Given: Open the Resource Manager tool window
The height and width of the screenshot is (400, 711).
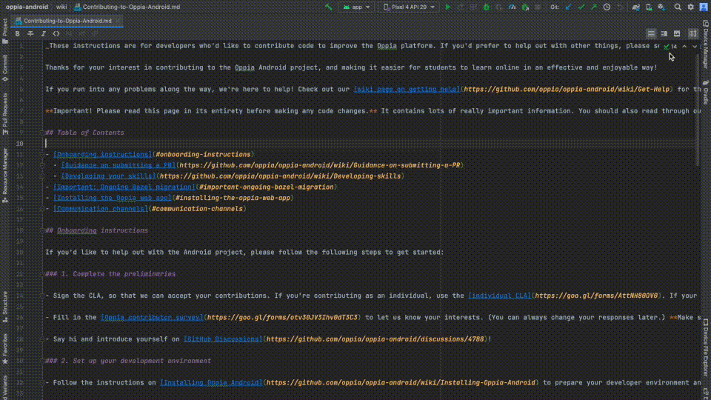Looking at the screenshot, I should click(5, 175).
